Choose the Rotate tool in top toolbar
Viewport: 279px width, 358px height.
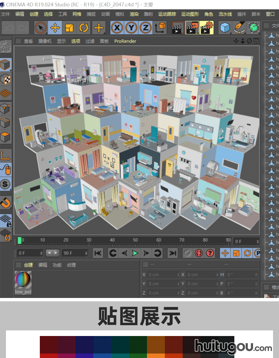pos(84,28)
